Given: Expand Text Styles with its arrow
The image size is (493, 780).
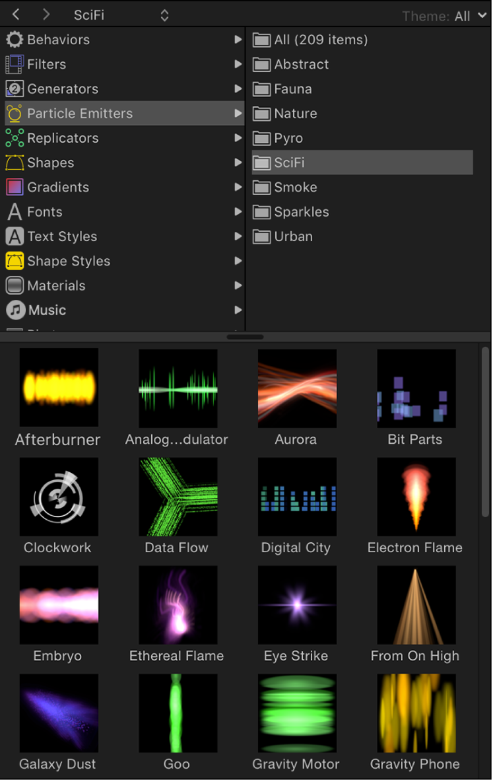Looking at the screenshot, I should 238,236.
